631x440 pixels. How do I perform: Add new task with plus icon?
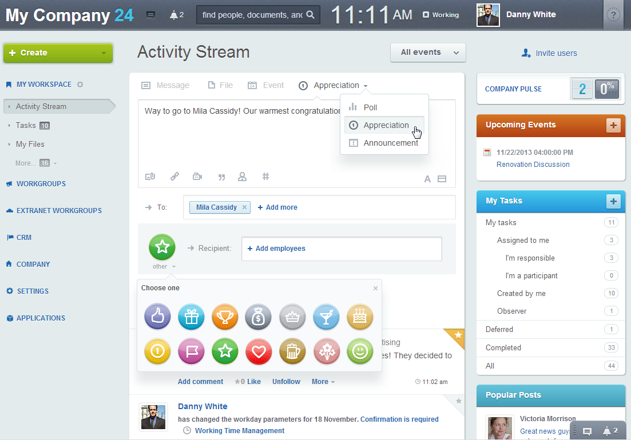613,201
